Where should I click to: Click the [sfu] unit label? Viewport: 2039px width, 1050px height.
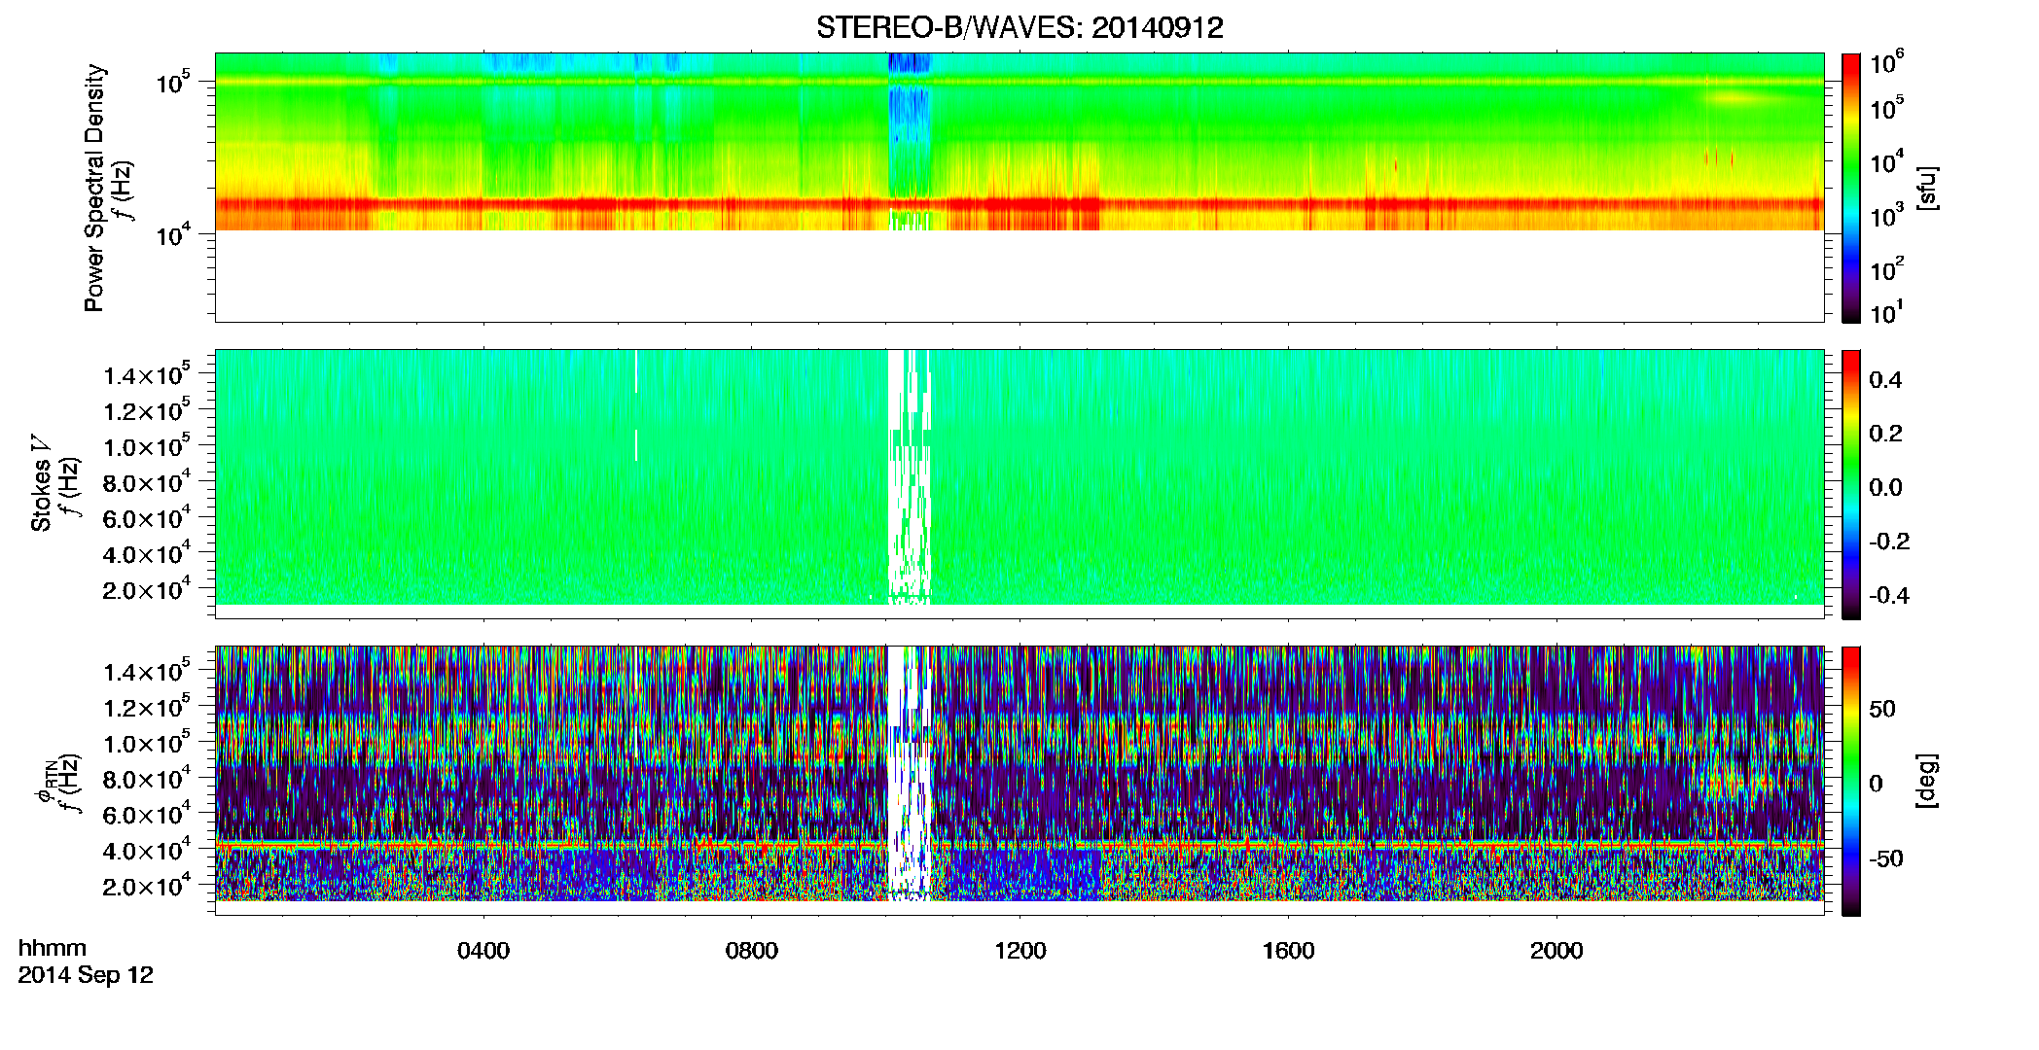[1927, 188]
